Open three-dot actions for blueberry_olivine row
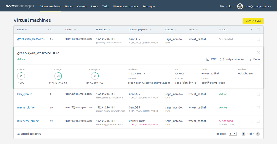The width and height of the screenshot is (277, 144). point(252,121)
